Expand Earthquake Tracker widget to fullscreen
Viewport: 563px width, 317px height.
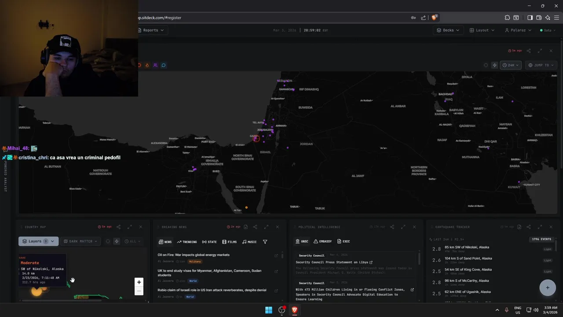[540, 227]
